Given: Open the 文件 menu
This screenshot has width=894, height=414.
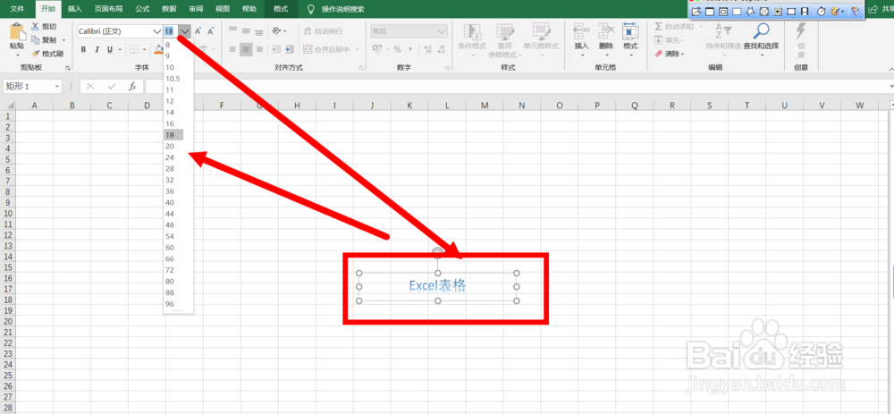Looking at the screenshot, I should (x=17, y=9).
